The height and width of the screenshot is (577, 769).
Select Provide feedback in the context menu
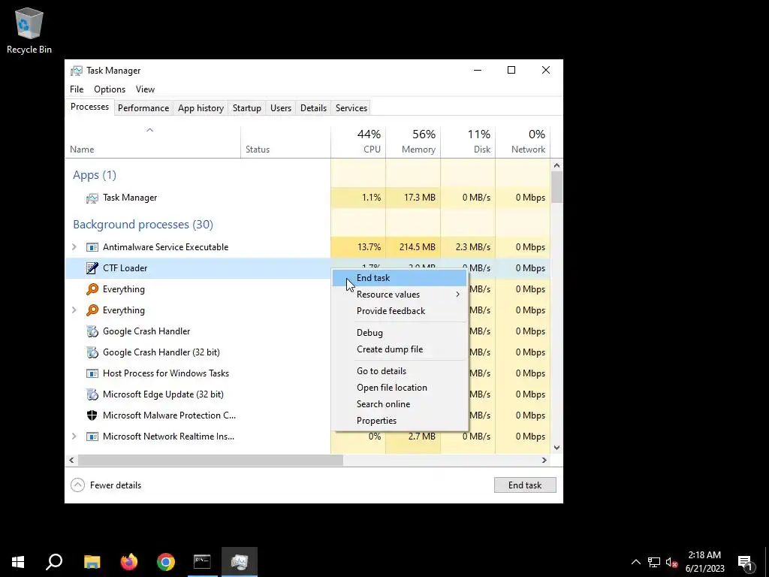(x=400, y=311)
